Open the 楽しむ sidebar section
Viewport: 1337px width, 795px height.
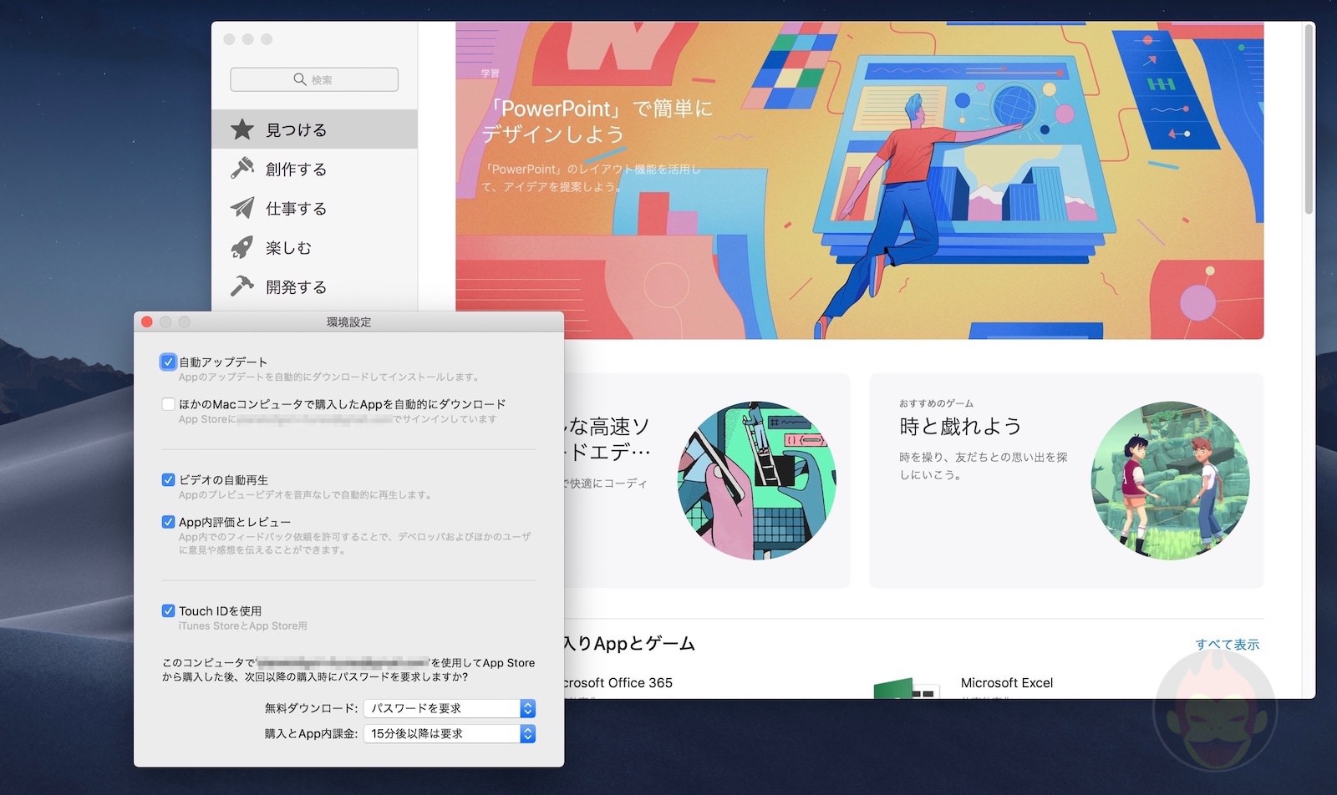click(314, 247)
